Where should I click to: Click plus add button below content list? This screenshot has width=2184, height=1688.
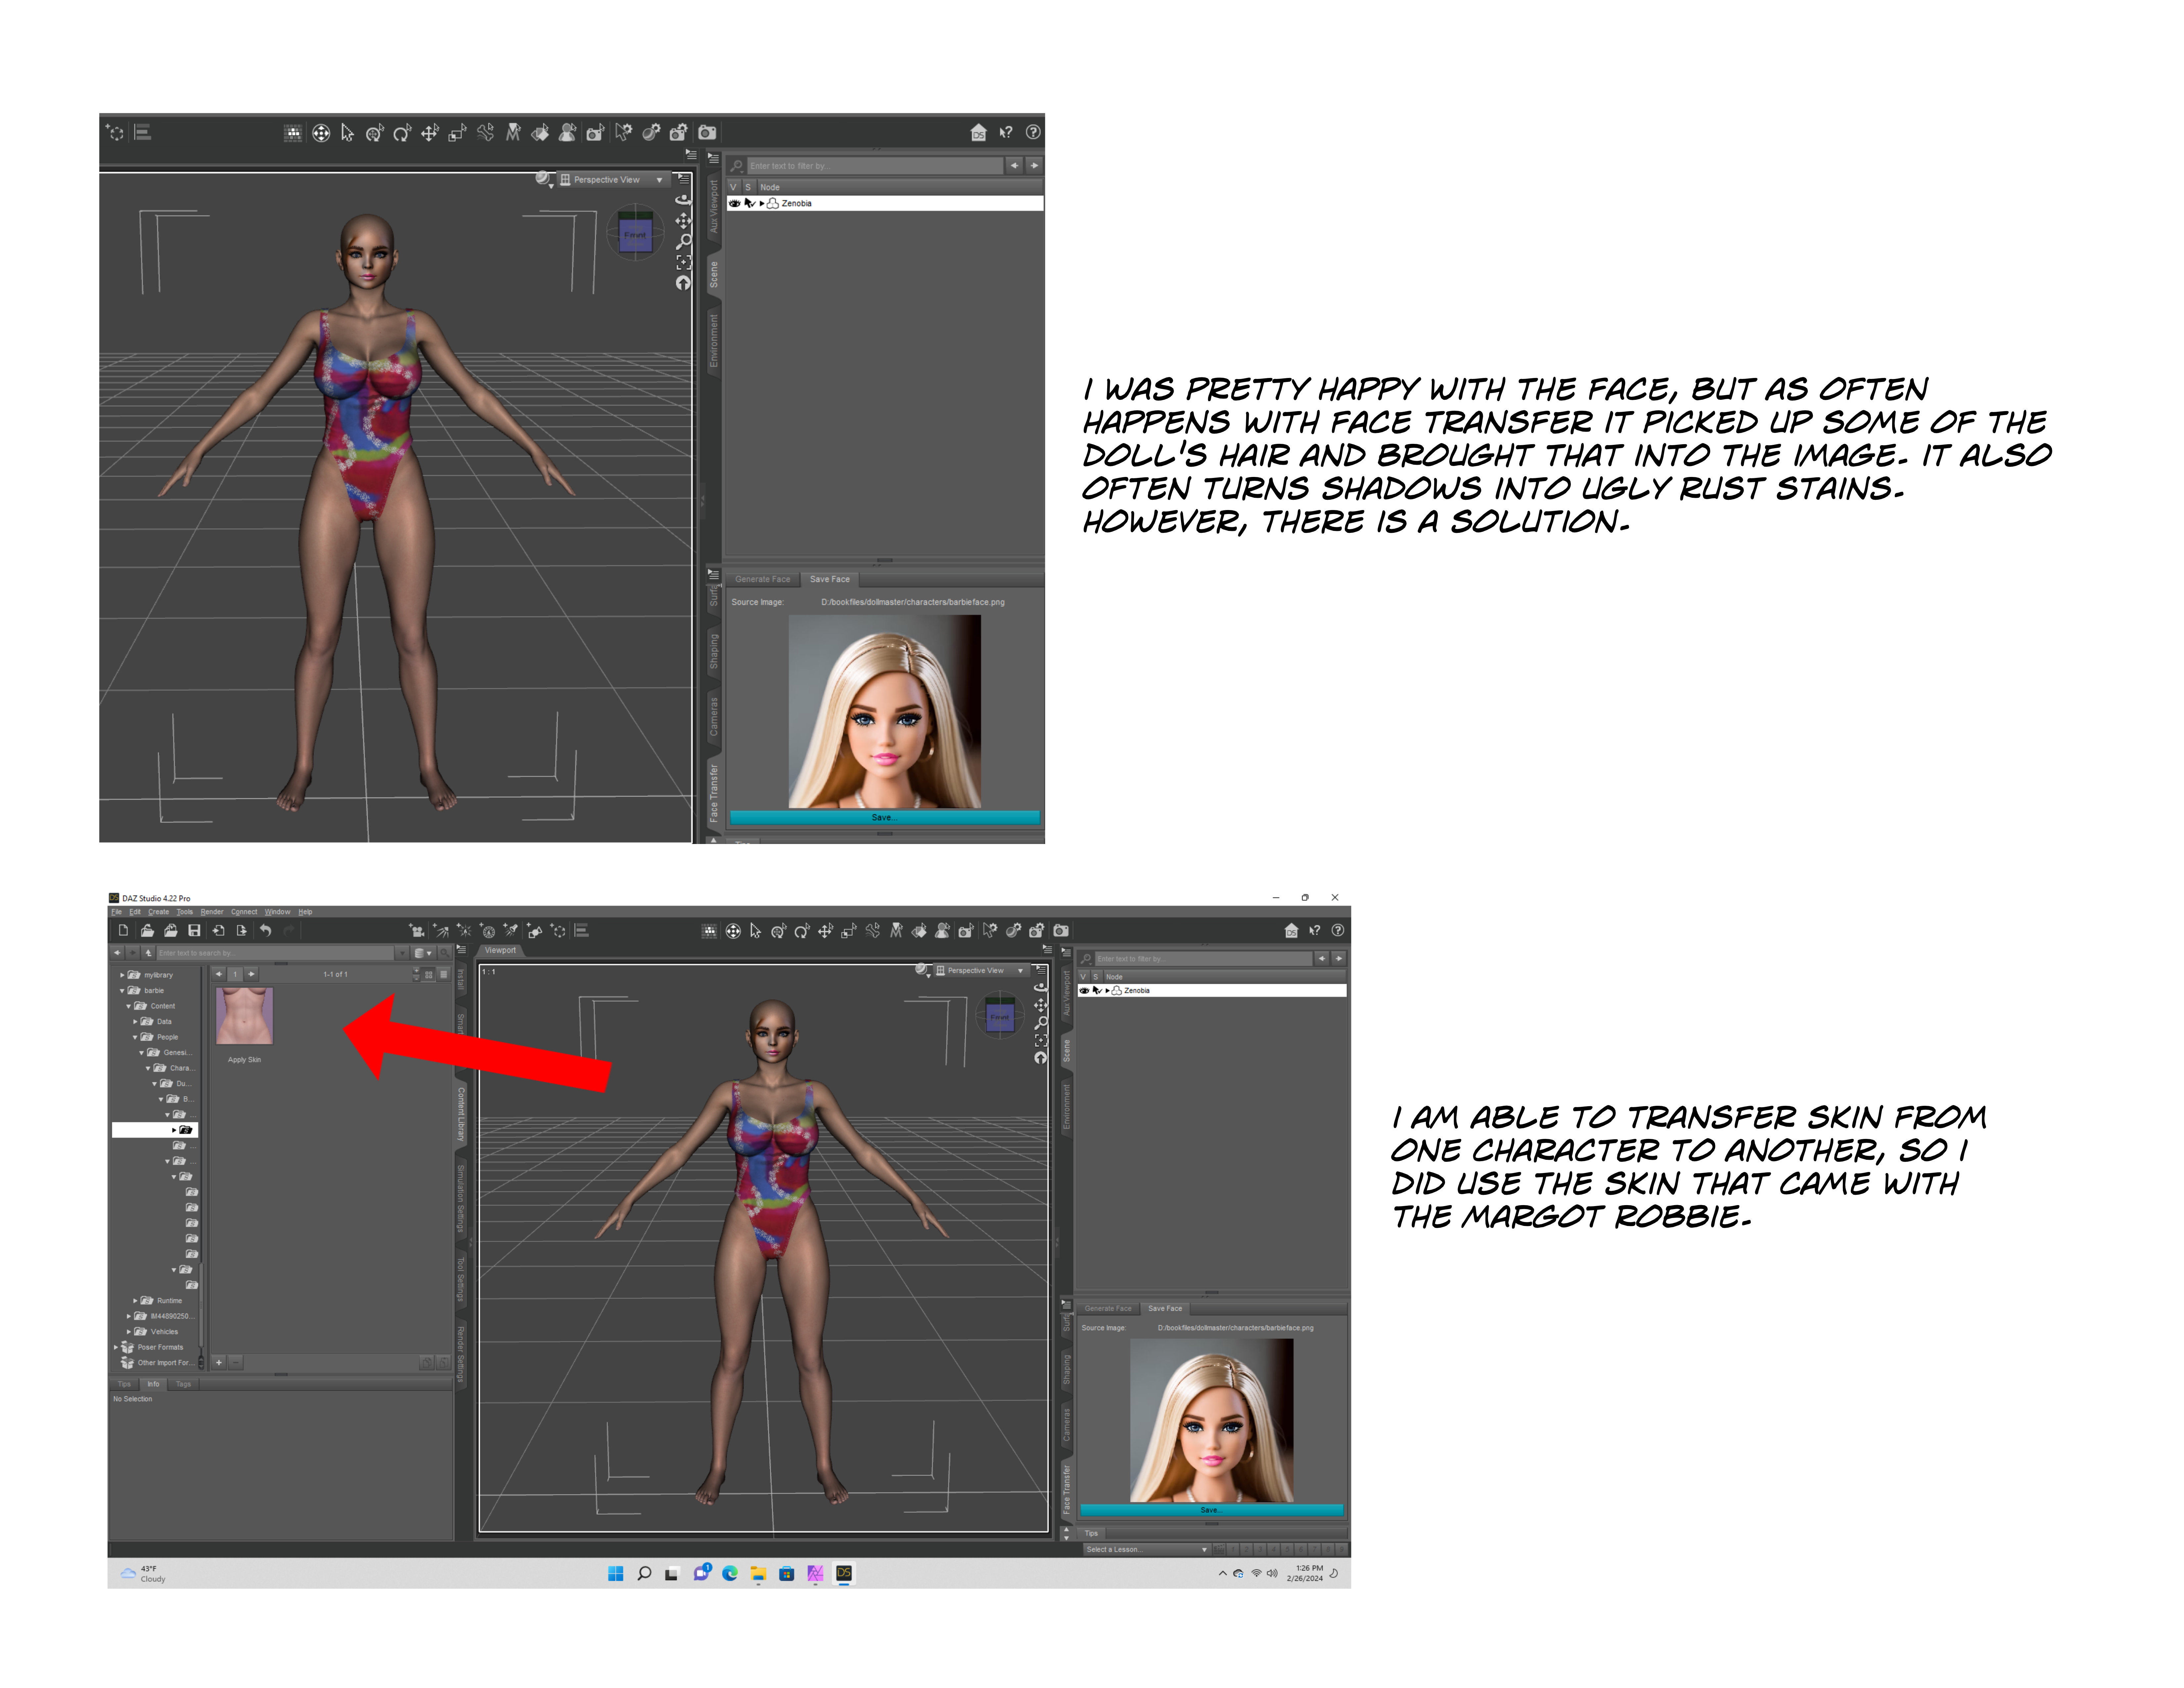click(x=219, y=1363)
